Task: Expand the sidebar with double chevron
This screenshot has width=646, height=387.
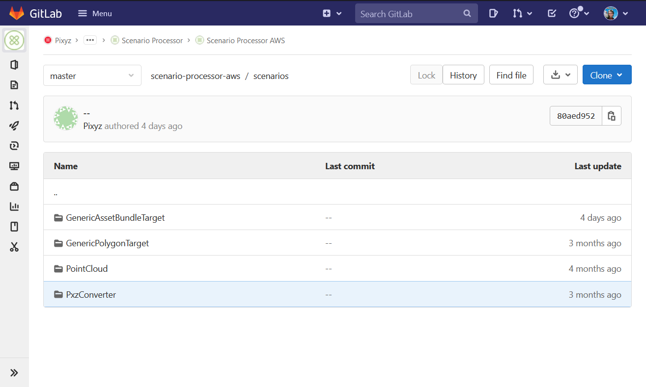Action: [x=14, y=373]
